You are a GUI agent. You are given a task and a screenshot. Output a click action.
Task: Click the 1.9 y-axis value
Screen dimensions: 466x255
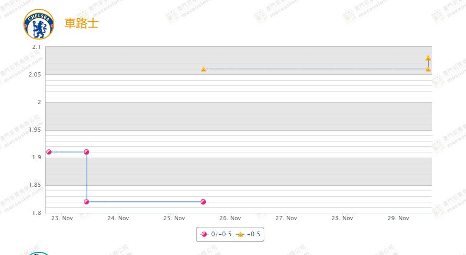tap(36, 157)
